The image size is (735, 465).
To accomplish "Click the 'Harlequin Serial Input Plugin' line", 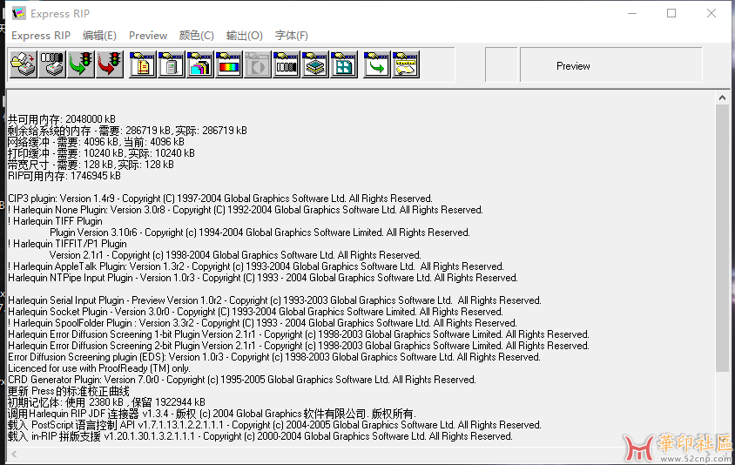I will click(x=274, y=300).
